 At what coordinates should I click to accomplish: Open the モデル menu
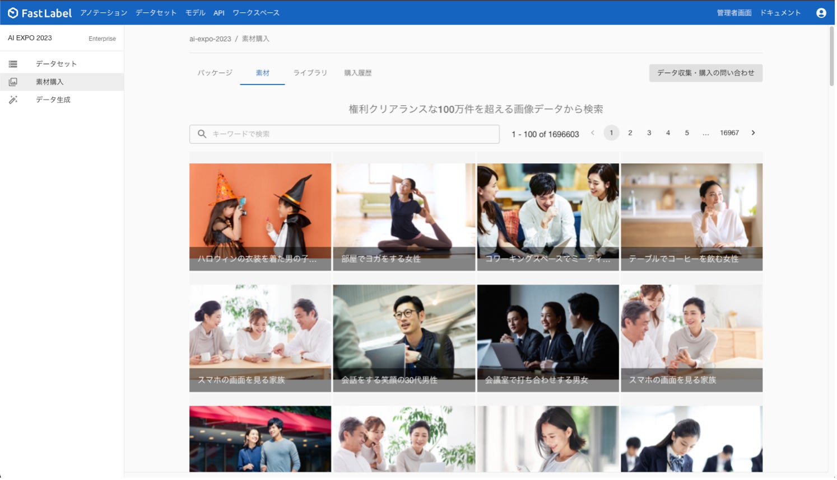tap(196, 13)
